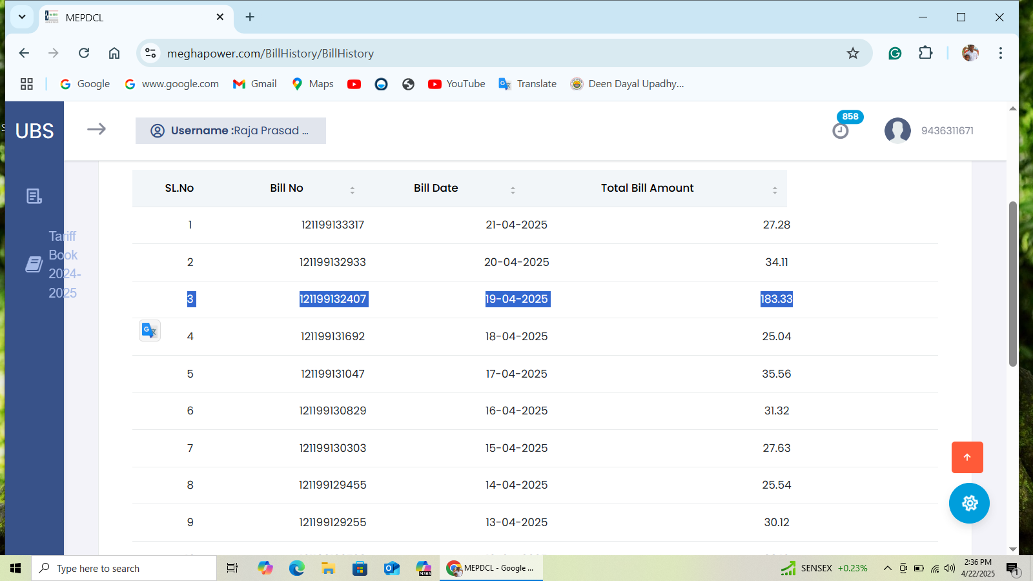The height and width of the screenshot is (581, 1033).
Task: Click bill number 121199130829
Action: click(332, 411)
